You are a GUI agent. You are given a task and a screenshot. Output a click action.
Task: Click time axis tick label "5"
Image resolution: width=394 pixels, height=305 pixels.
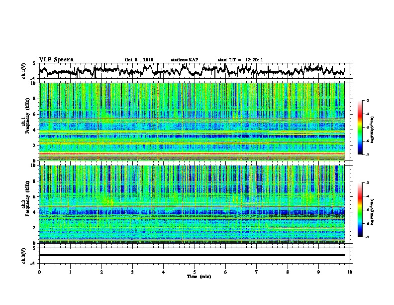[195, 272]
